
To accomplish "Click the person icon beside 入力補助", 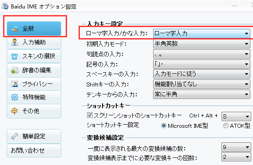I will pos(15,42).
